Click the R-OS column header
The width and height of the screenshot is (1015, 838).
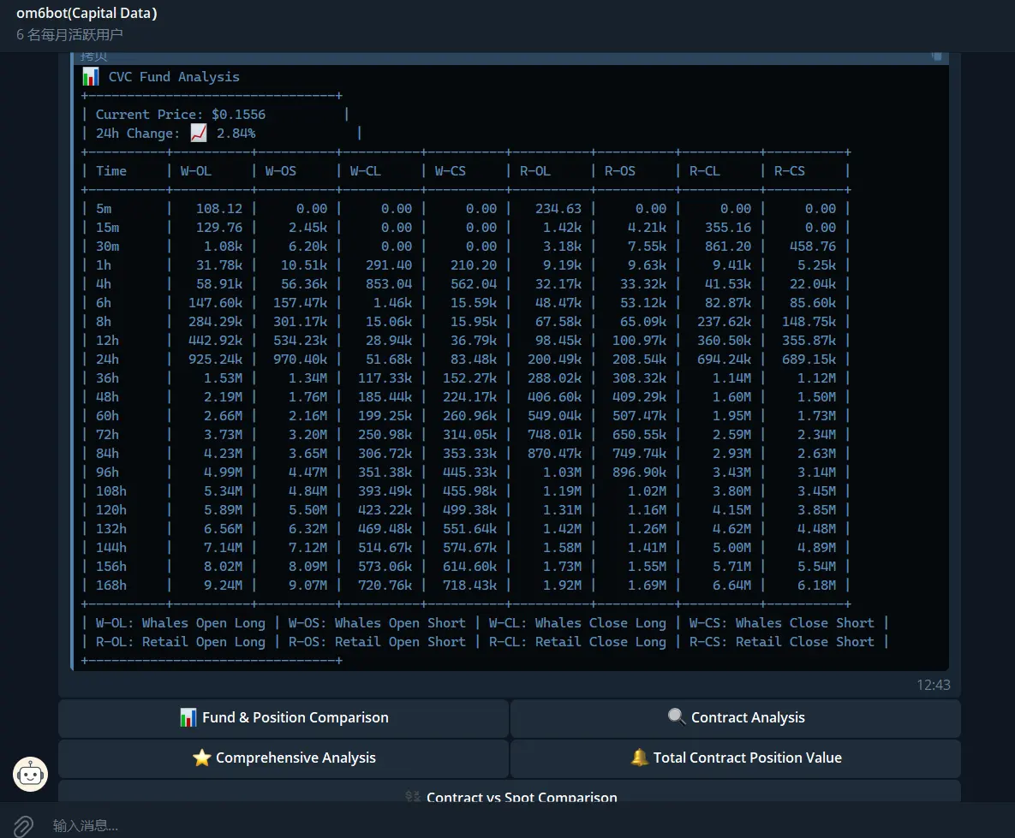point(619,171)
